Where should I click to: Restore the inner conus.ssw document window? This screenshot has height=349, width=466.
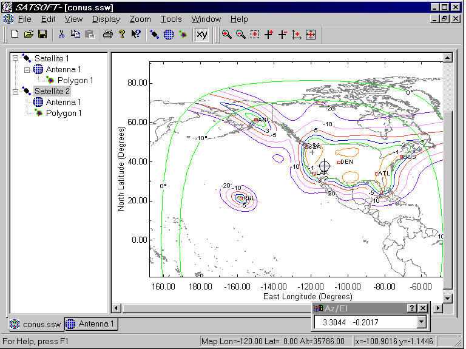(x=445, y=19)
